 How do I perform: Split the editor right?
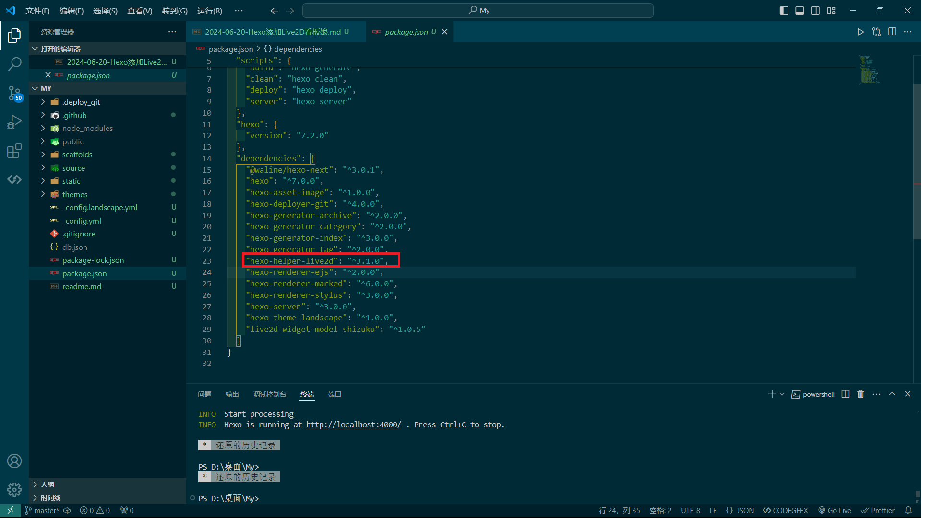click(892, 32)
